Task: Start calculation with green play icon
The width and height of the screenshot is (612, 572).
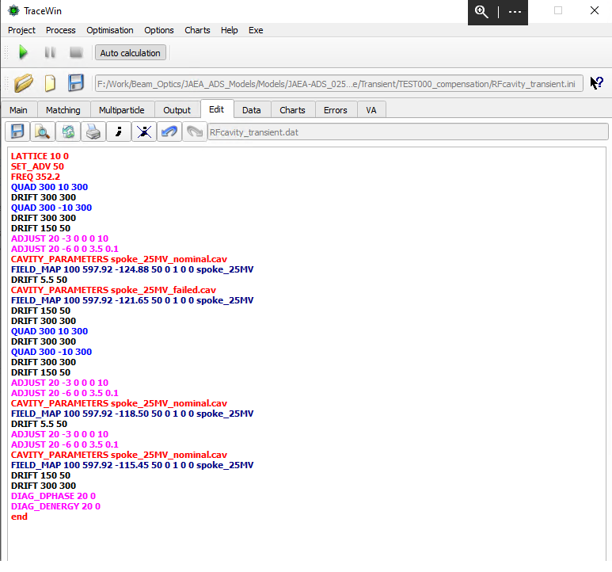Action: [23, 52]
